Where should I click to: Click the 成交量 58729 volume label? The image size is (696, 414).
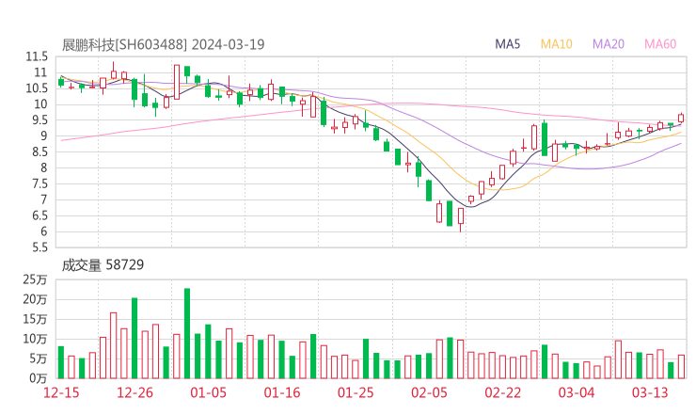click(x=103, y=264)
